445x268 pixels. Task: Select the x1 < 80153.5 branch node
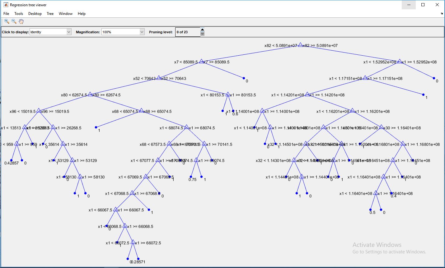pyautogui.click(x=227, y=95)
